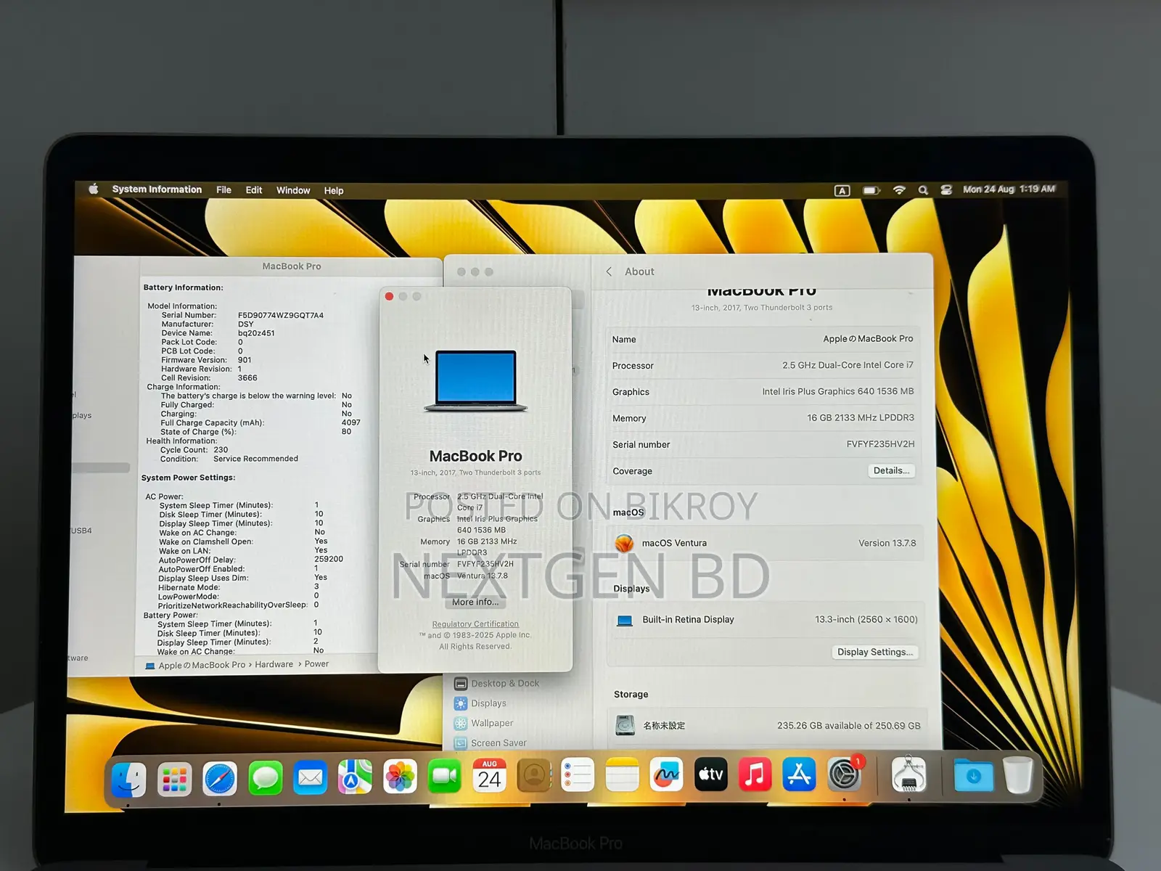Click the 'Battery Information:' heading
The height and width of the screenshot is (871, 1161).
pos(183,287)
